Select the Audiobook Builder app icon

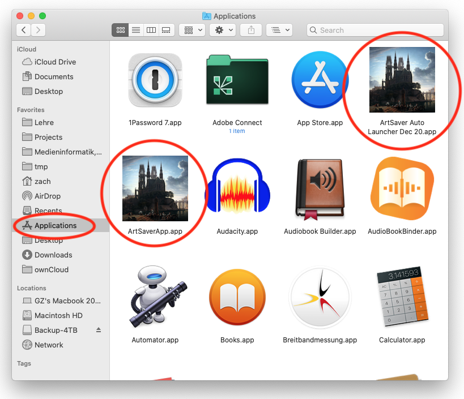pyautogui.click(x=320, y=189)
